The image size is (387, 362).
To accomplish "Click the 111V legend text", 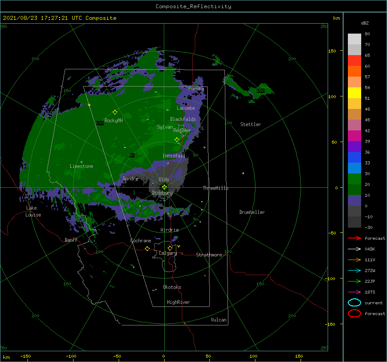I will click(x=370, y=260).
